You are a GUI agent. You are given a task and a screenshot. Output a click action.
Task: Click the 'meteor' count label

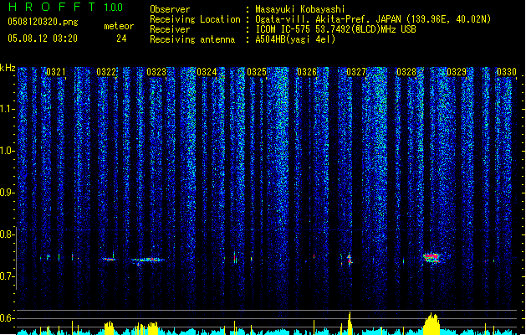[x=119, y=26]
